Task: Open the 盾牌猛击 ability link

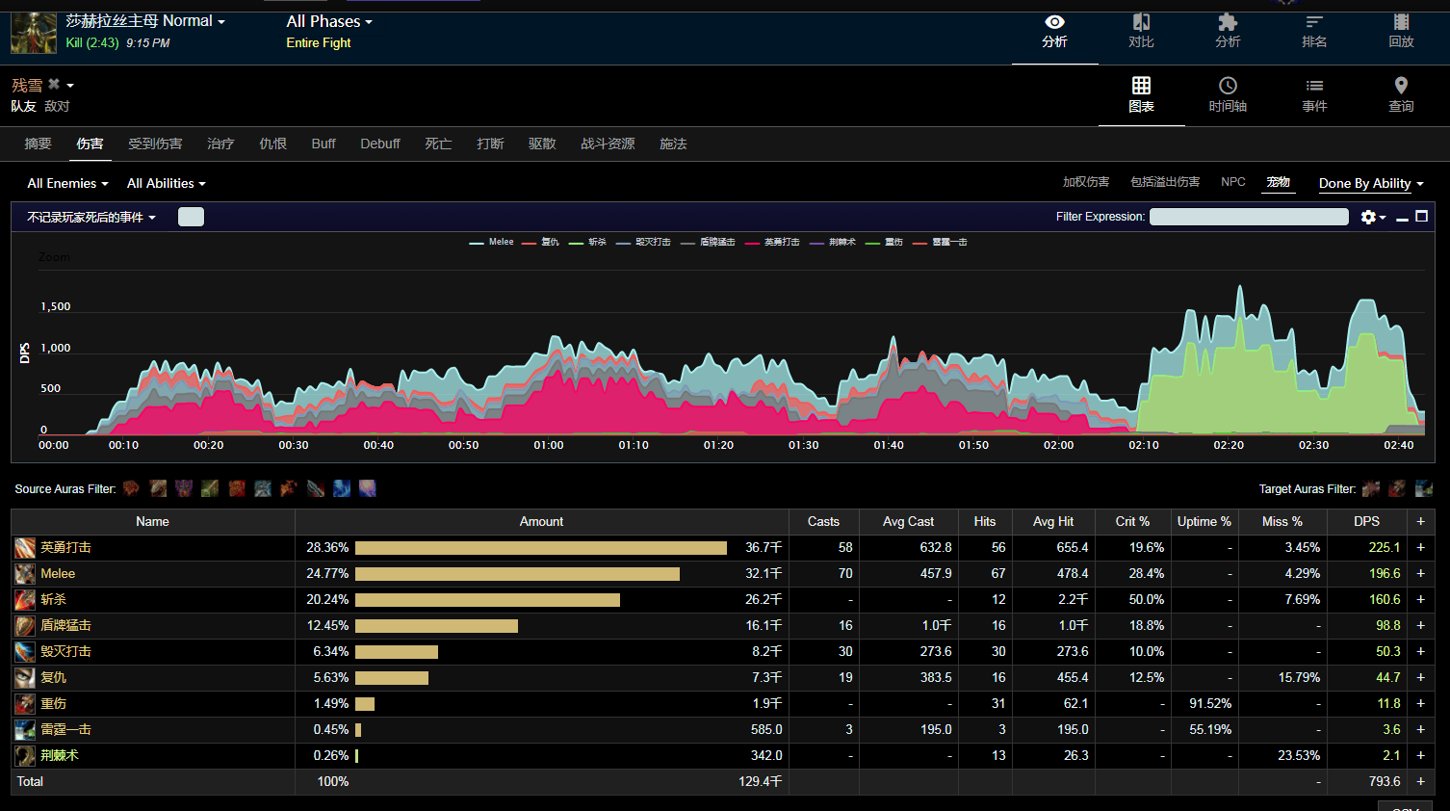Action: 65,626
